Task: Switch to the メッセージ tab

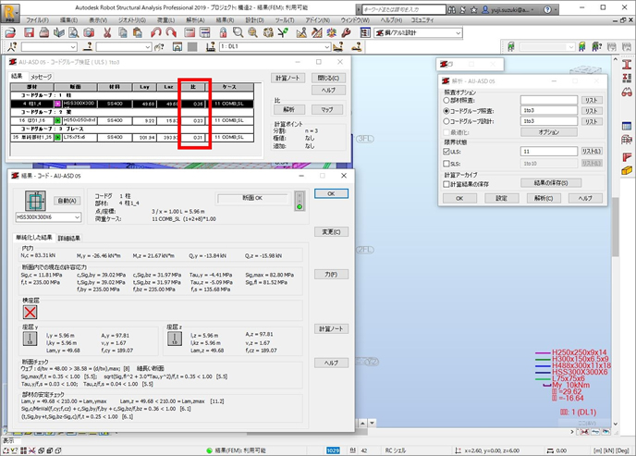Action: coord(41,76)
